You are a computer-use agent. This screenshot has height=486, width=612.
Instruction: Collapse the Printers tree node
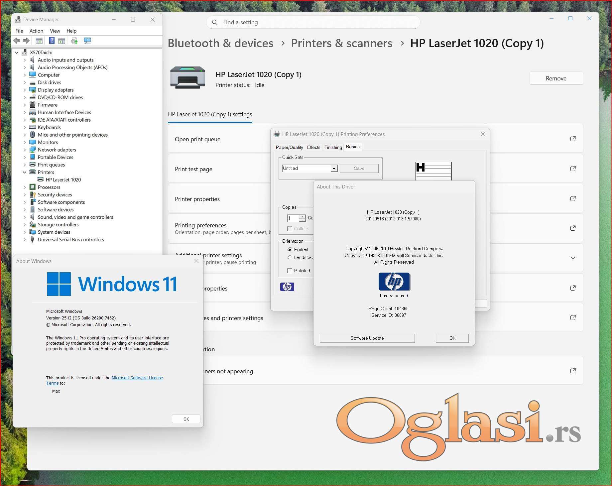(25, 172)
